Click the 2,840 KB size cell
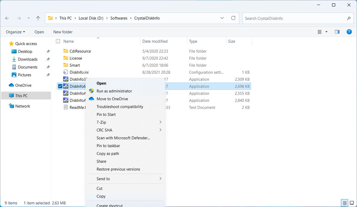Screen dimensions: 357x207 [242, 100]
